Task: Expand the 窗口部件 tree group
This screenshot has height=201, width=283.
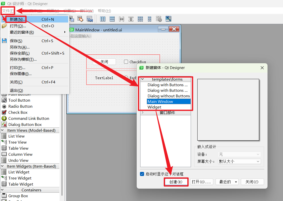Action: pyautogui.click(x=143, y=113)
